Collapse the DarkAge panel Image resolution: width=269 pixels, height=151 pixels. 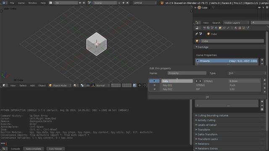pos(202,47)
